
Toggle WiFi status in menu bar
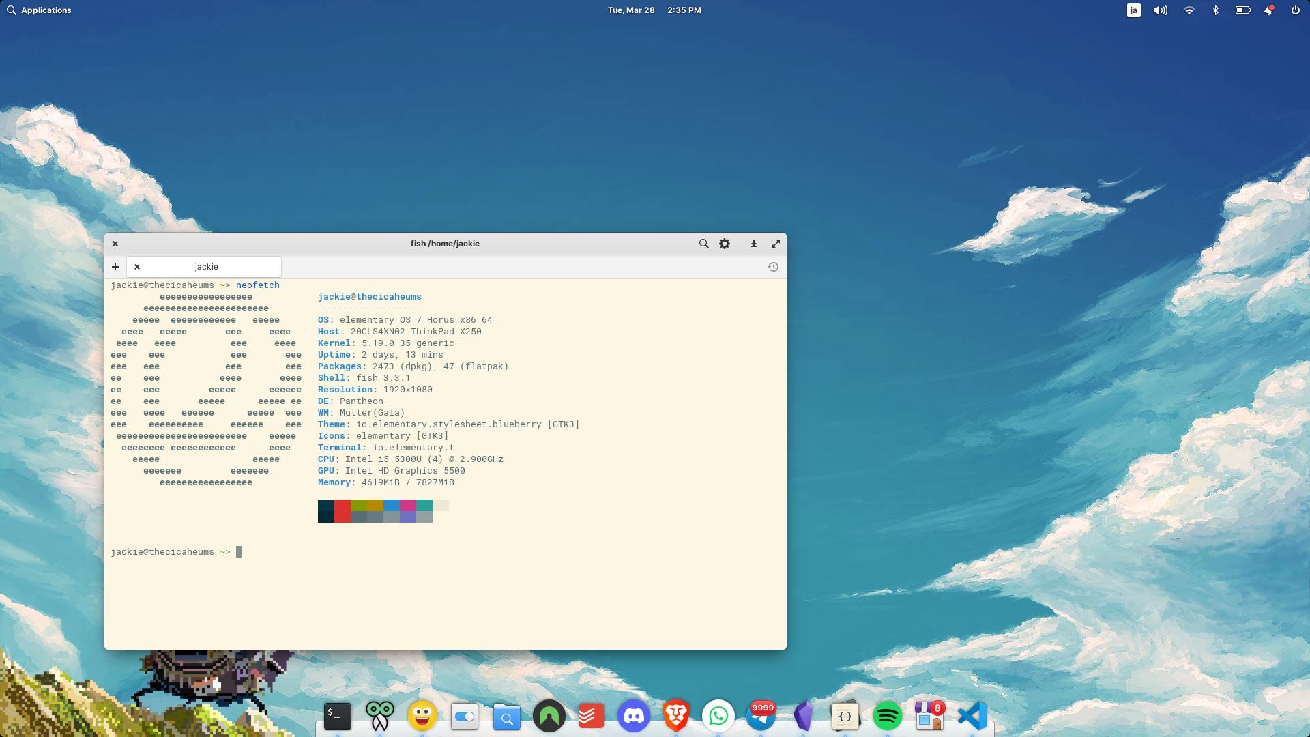[x=1189, y=10]
